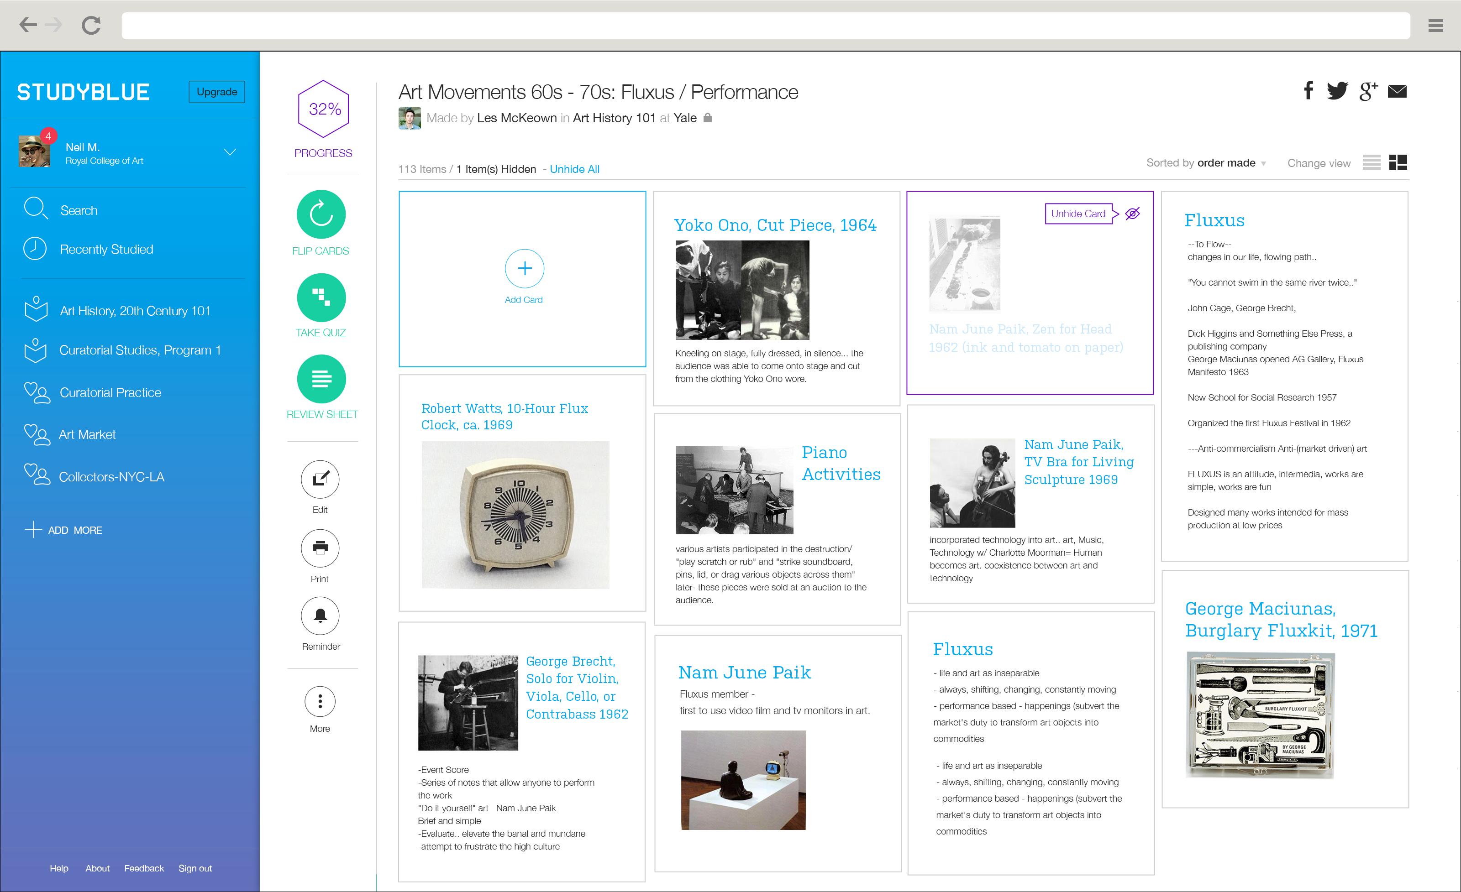Screen dimensions: 1461x892
Task: Click the browser address bar
Action: click(766, 26)
